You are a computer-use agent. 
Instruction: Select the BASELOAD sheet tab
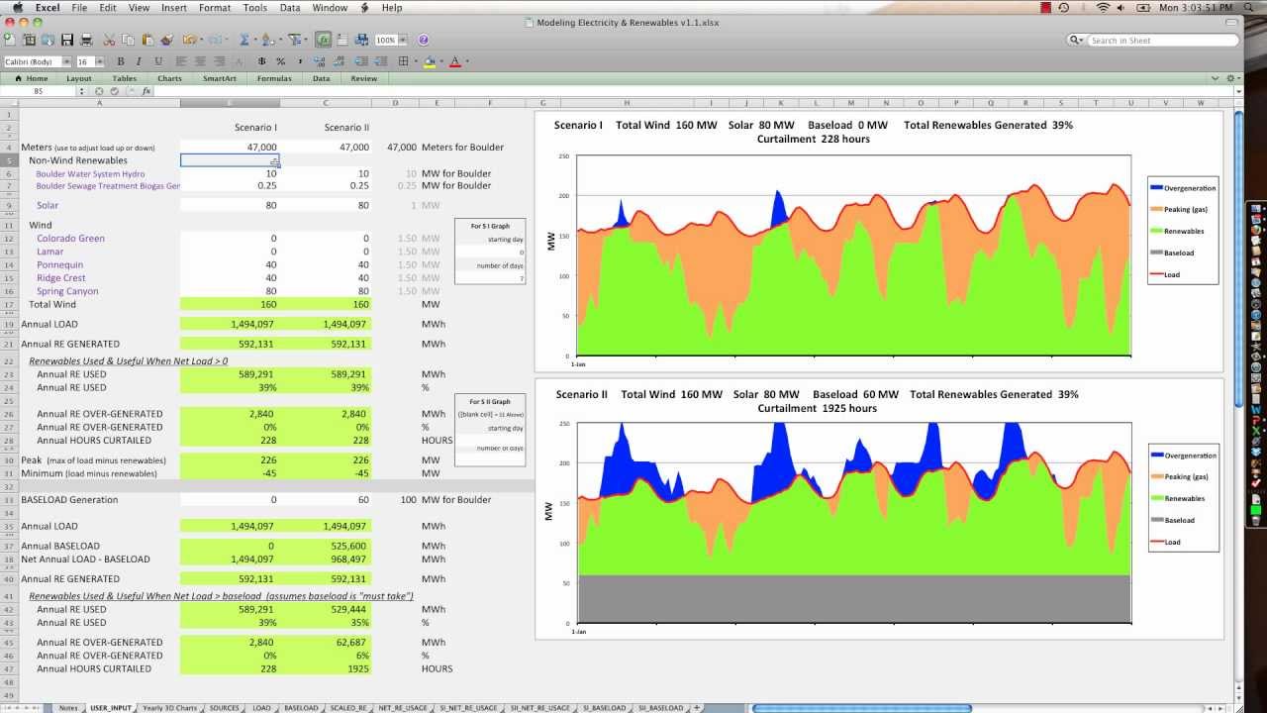[301, 708]
